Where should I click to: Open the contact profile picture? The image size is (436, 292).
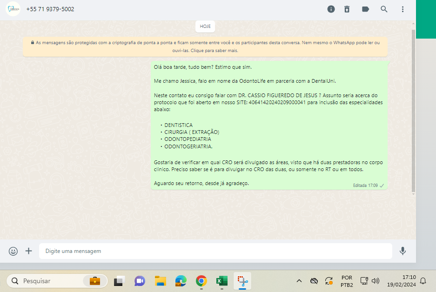tap(13, 9)
